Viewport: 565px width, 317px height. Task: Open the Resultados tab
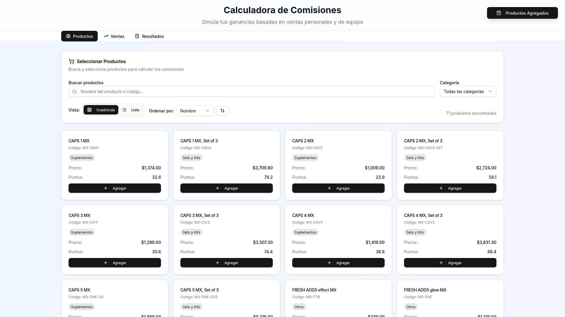149,36
